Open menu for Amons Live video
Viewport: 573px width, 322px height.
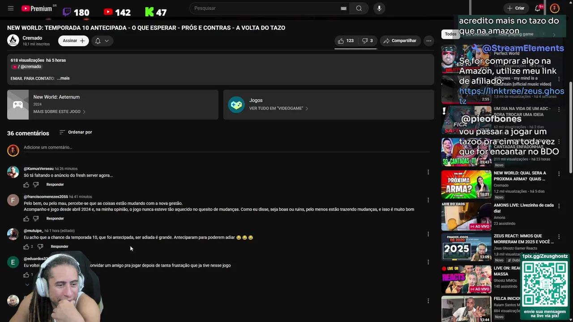[x=559, y=206]
